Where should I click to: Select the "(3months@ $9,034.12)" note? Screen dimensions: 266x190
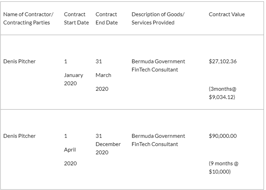coord(222,94)
